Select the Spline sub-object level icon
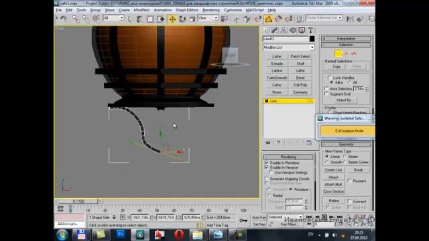Viewport: 429px width, 241px height. [x=354, y=54]
